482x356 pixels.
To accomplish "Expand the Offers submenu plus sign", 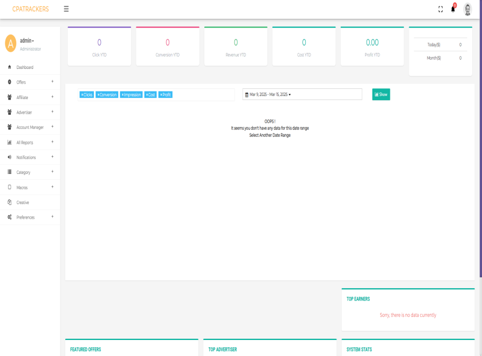I will 52,82.
